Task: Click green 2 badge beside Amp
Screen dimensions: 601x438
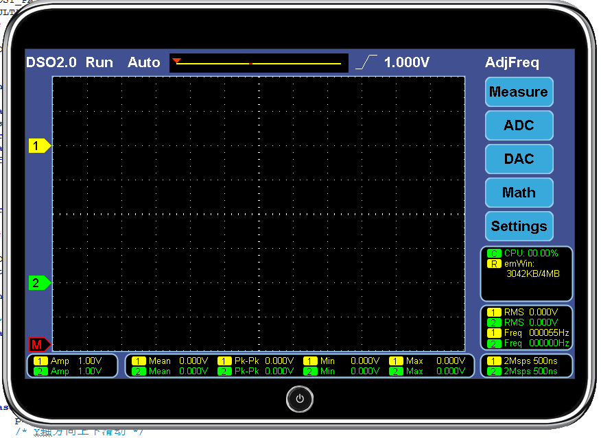Action: (40, 372)
